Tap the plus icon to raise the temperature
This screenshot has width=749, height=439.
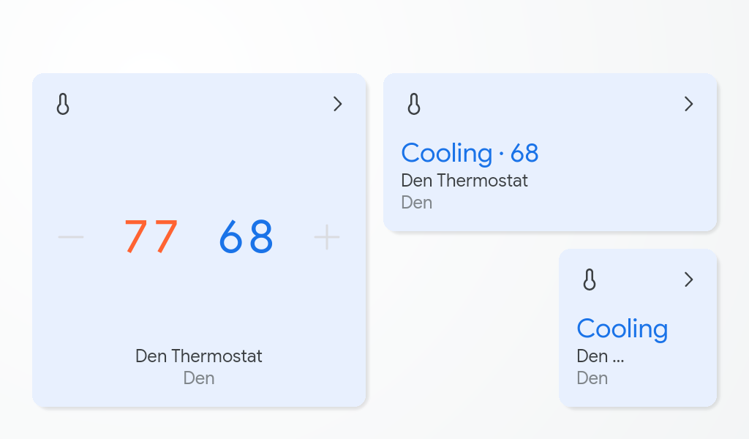point(327,236)
